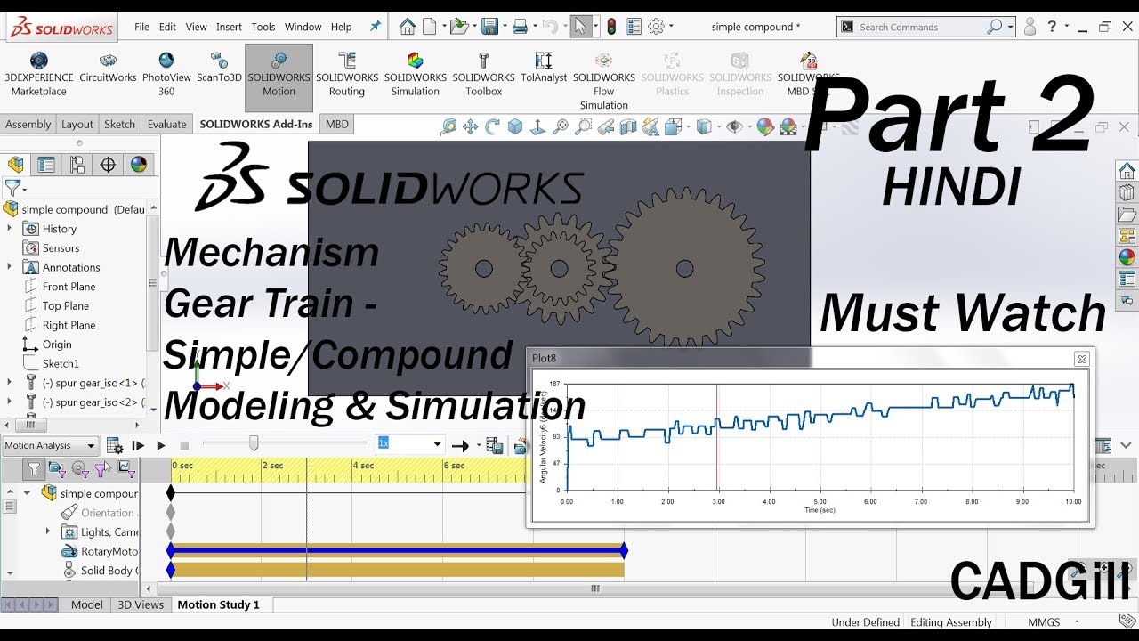Open the Help menu

[342, 27]
